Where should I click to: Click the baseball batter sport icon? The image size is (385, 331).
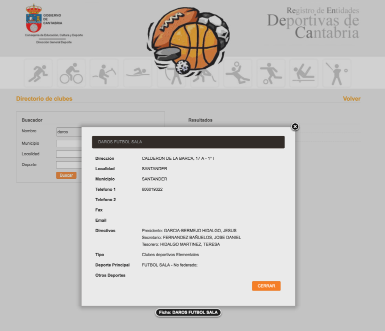pos(336,73)
